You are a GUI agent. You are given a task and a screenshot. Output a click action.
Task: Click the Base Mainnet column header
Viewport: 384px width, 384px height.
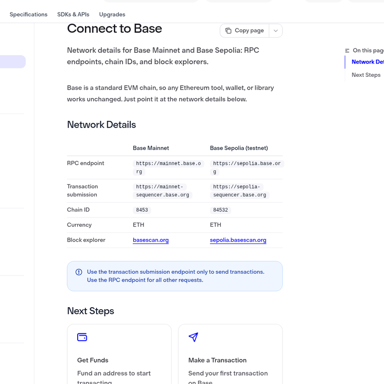[x=151, y=148]
